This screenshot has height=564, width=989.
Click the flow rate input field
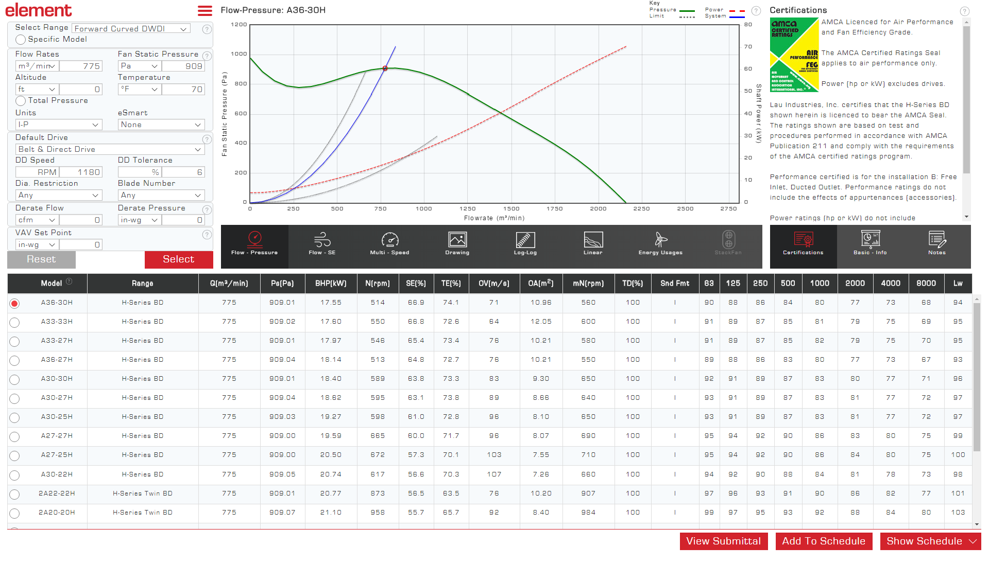(x=81, y=66)
